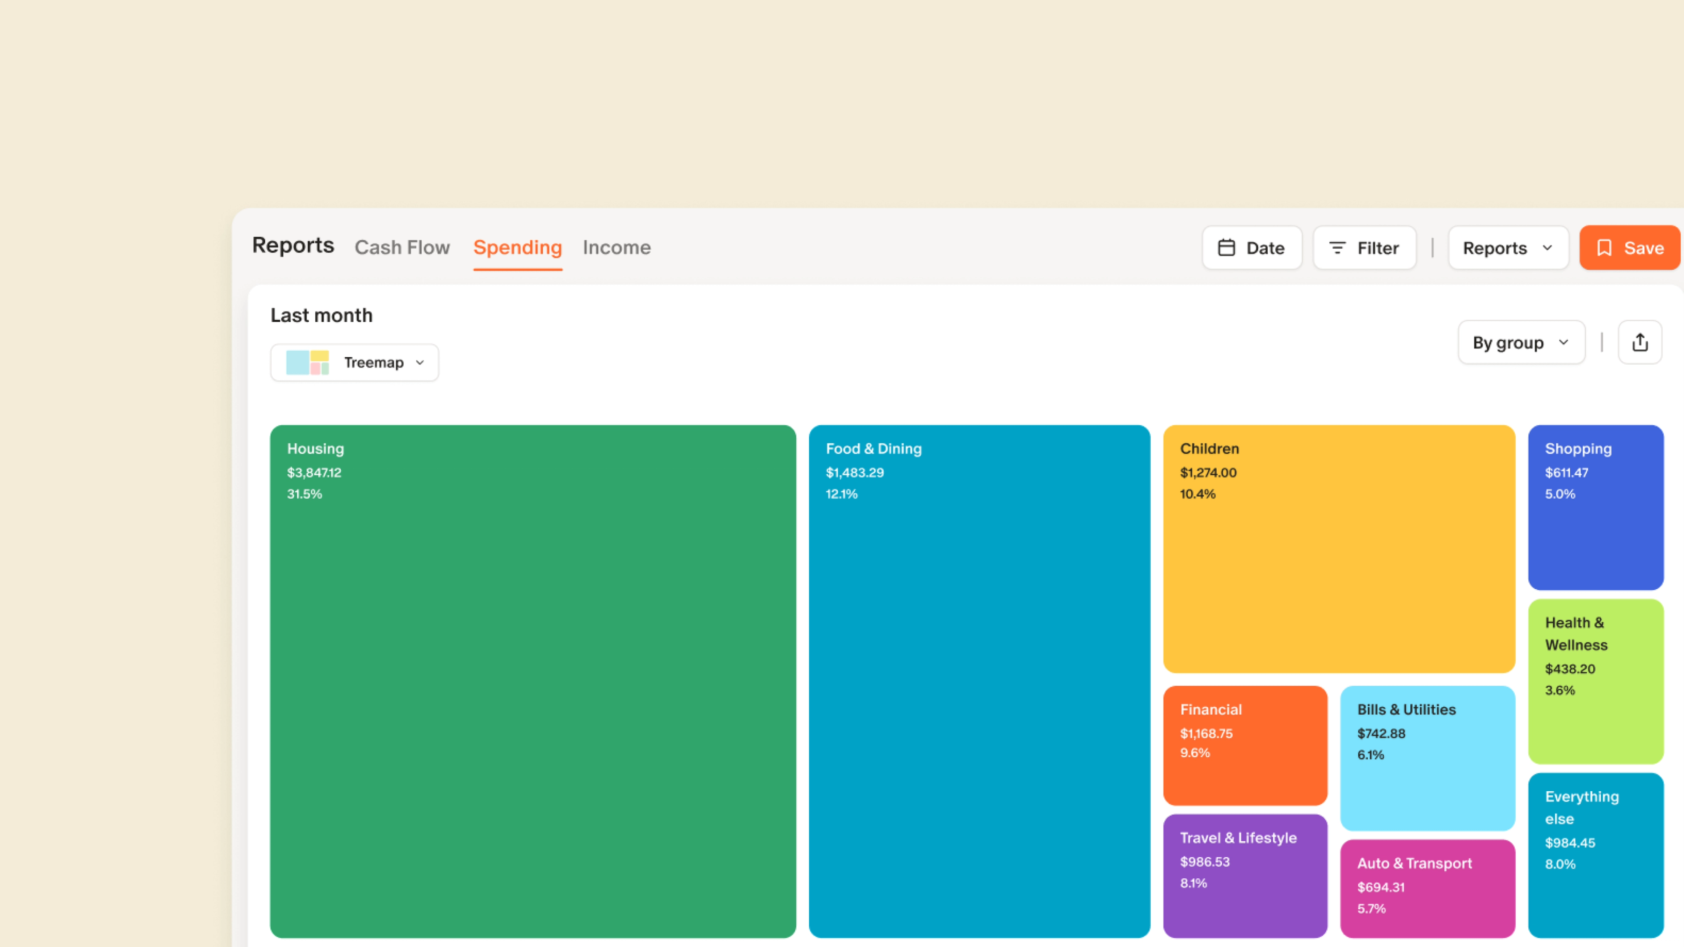Click the 6.1% Bills percentage
1684x947 pixels.
click(1371, 755)
